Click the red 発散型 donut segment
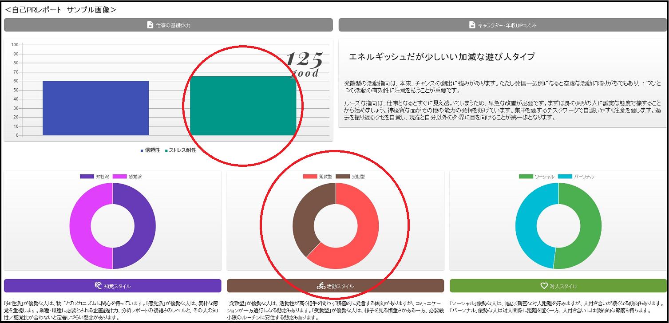Viewport: 669px width, 323px height. (368, 231)
